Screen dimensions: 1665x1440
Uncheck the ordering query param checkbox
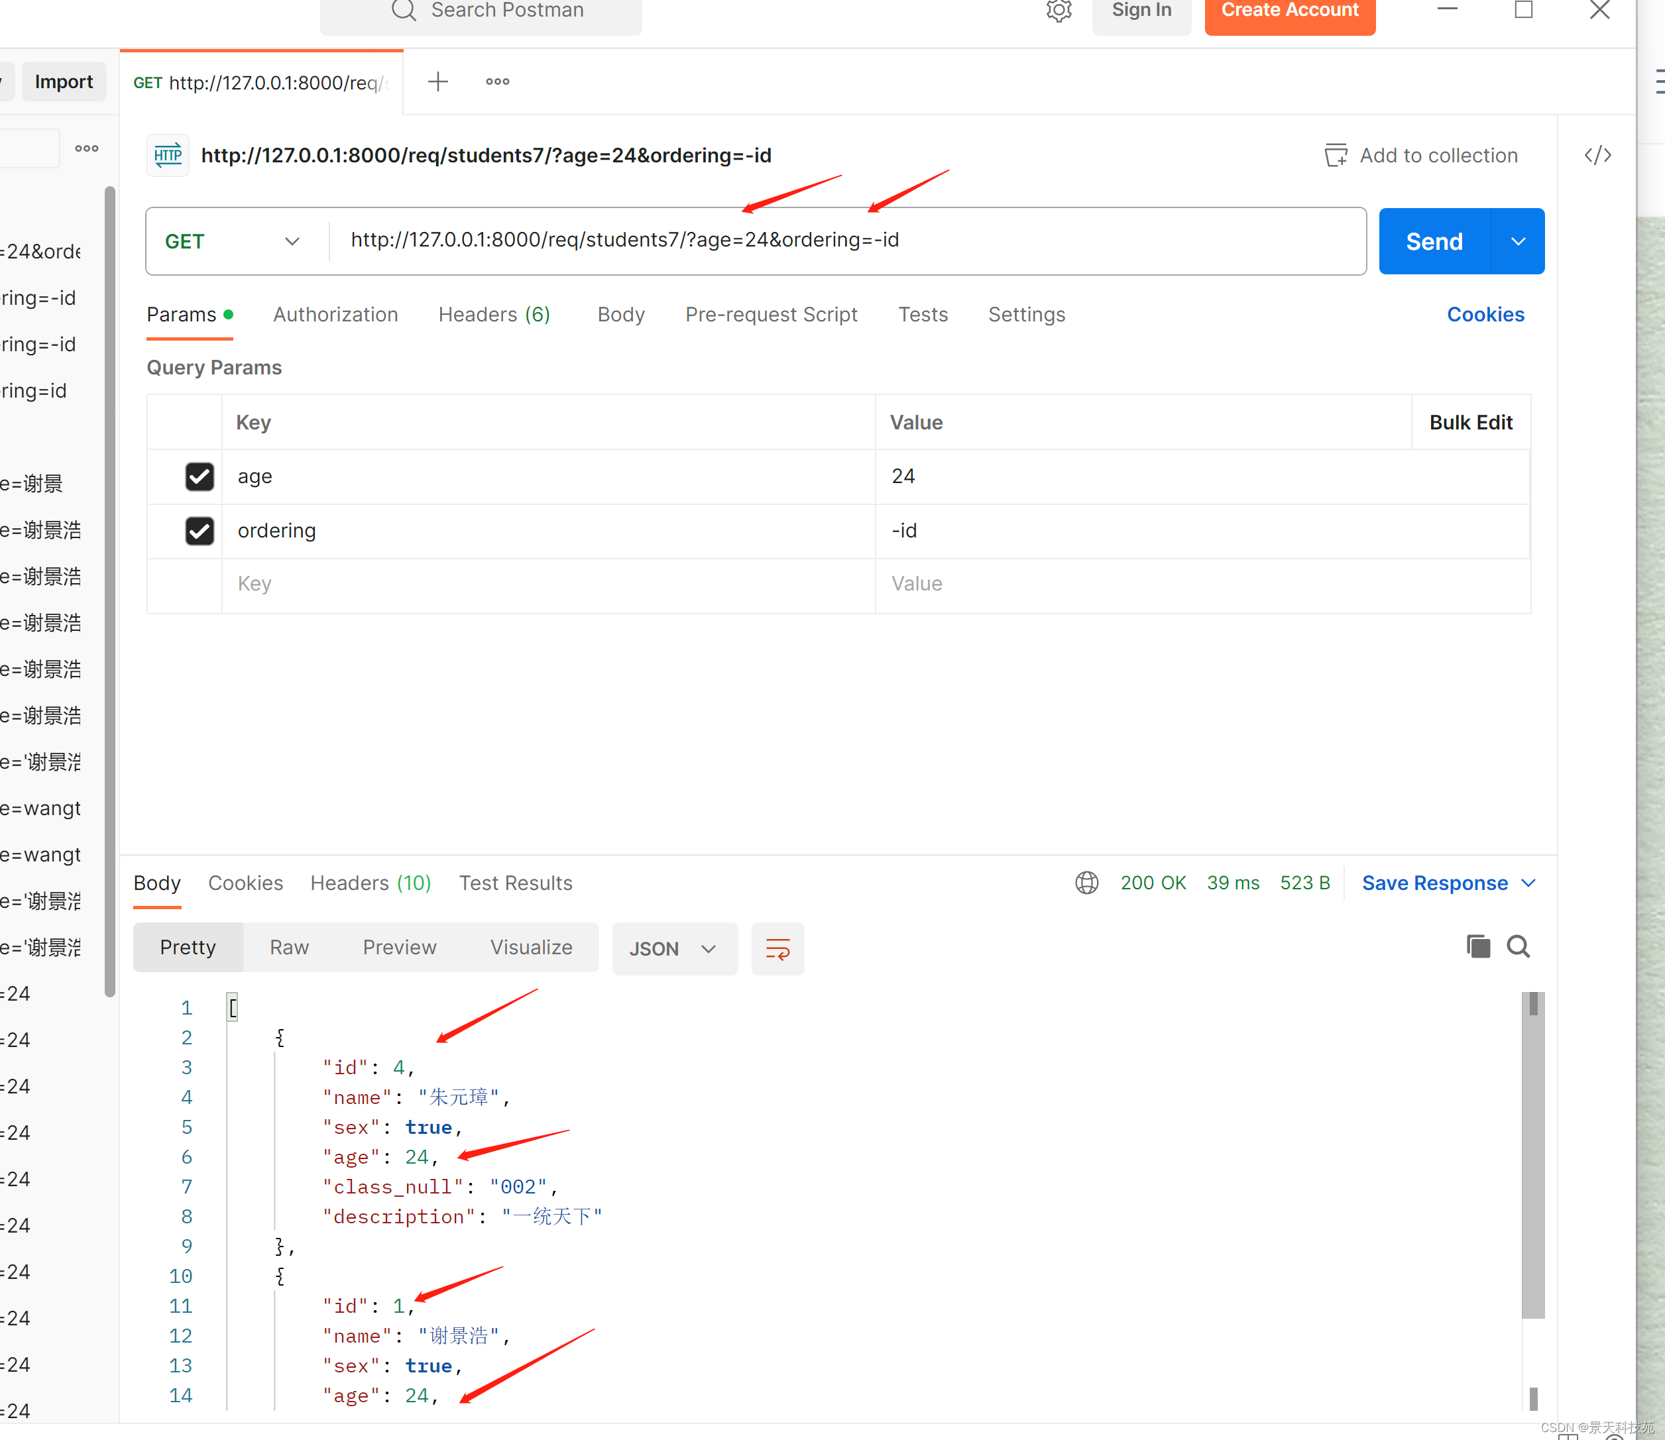[x=200, y=530]
